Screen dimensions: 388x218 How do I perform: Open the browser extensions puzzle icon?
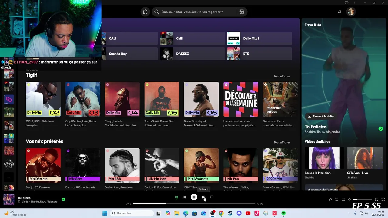point(347,3)
